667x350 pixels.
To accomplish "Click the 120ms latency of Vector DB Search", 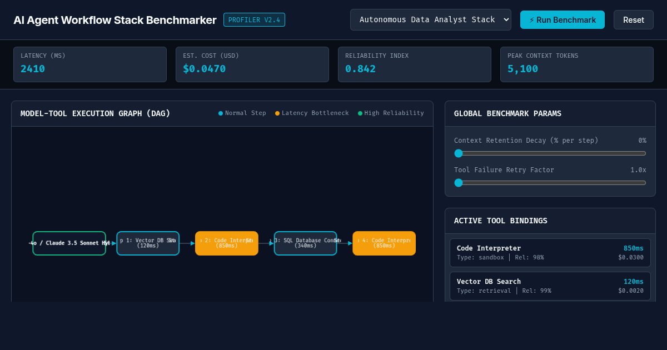I will click(x=634, y=282).
